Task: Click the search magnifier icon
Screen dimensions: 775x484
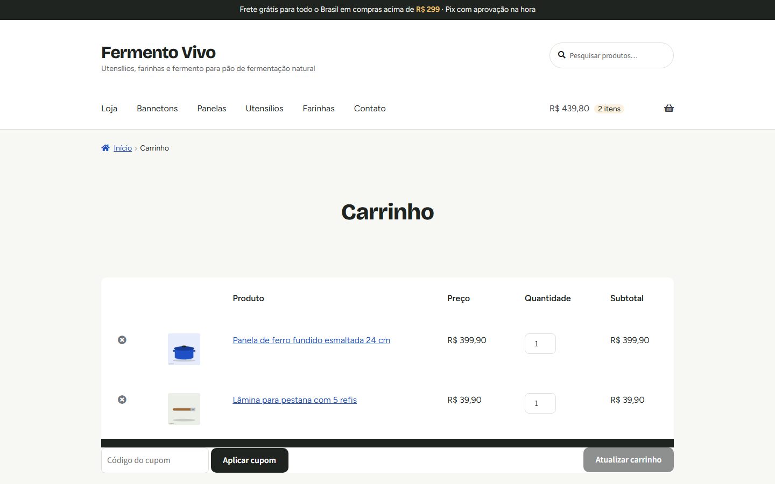Action: [x=561, y=55]
